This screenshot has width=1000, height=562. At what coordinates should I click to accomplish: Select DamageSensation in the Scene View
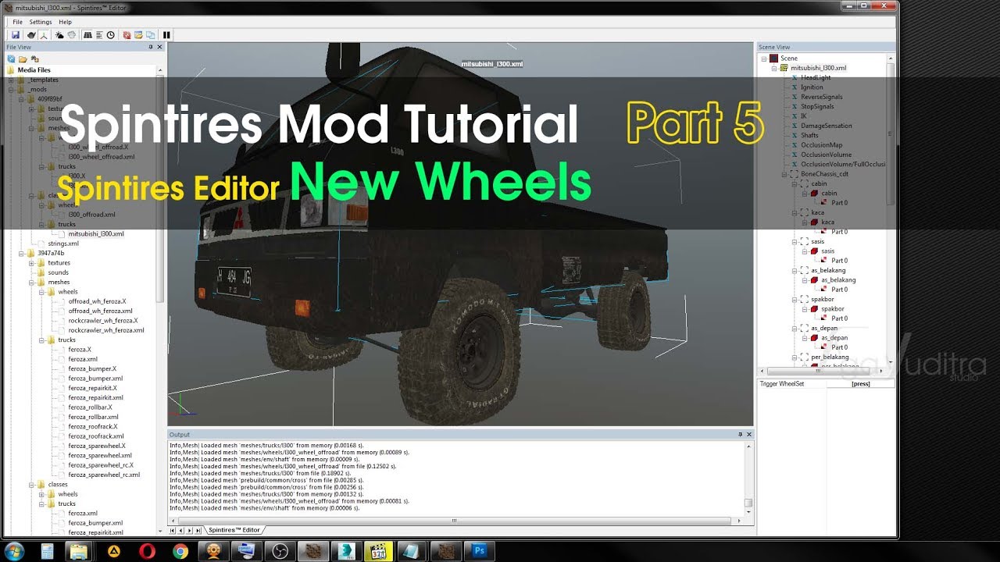tap(827, 126)
